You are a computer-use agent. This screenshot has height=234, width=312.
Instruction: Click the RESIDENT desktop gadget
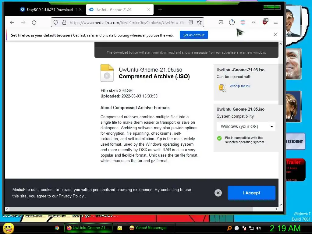295,141
